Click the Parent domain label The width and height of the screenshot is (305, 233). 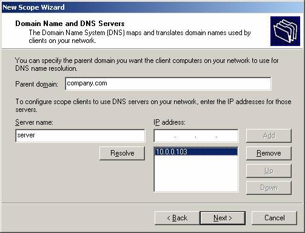[x=36, y=84]
